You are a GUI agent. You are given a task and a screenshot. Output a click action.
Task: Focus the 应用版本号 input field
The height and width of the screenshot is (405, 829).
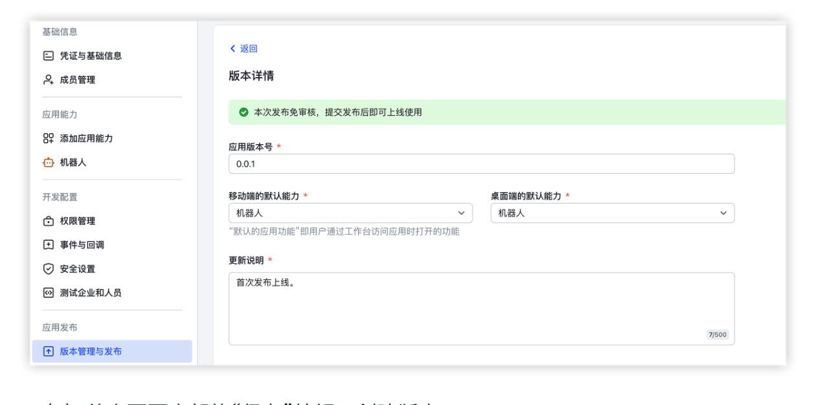pos(481,164)
